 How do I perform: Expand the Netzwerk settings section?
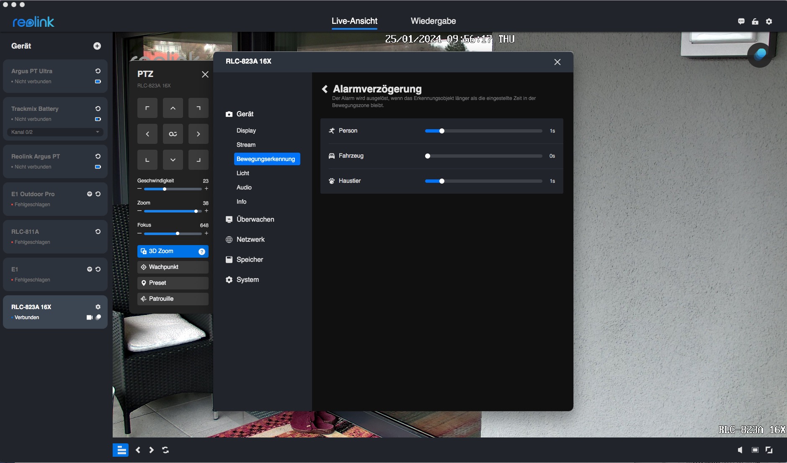250,240
